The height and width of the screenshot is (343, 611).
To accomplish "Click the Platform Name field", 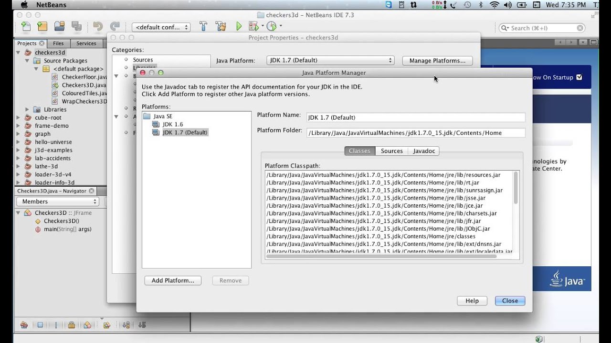I will click(416, 117).
